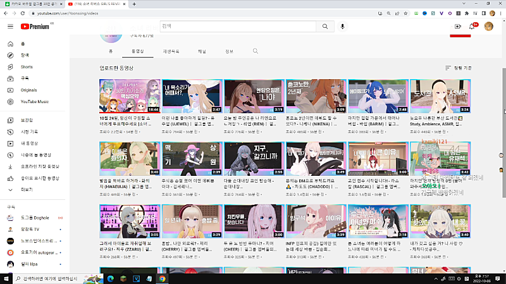This screenshot has height=284, width=506.
Task: Open the create video camera icon
Action: (x=457, y=27)
